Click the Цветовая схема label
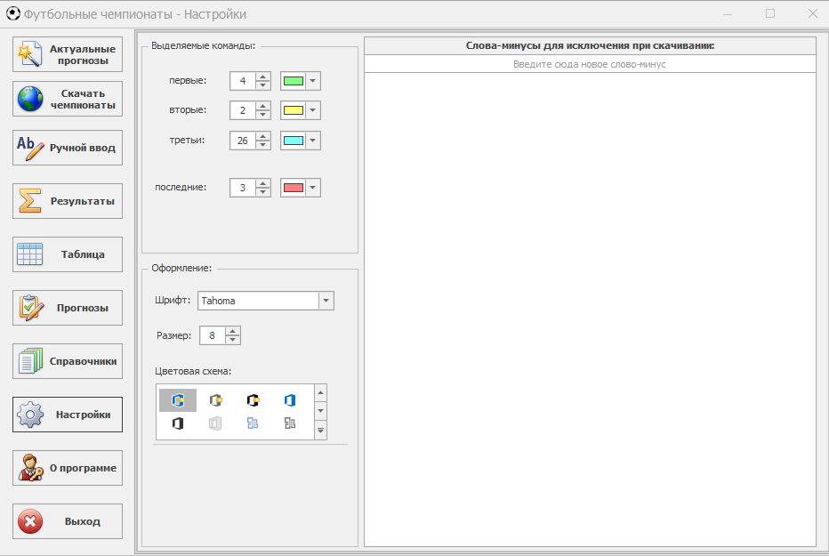Screen dimensions: 829x556 pos(193,372)
